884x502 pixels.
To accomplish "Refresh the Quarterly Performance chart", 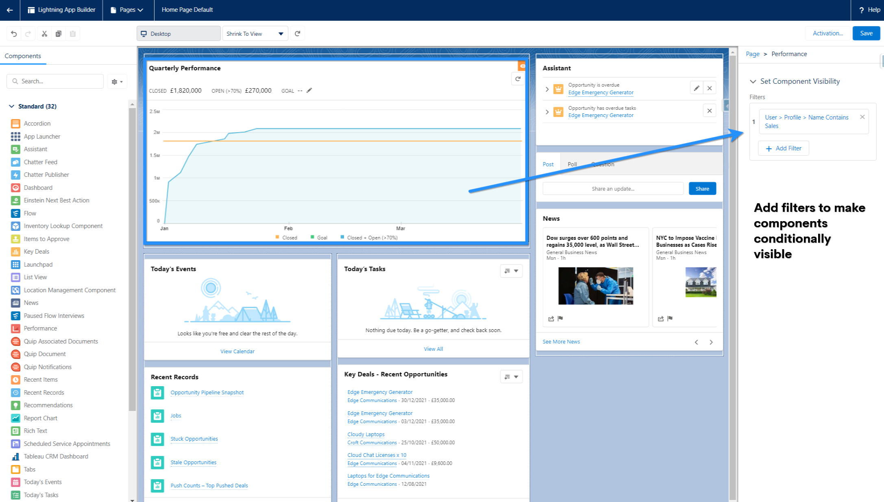I will [x=518, y=79].
